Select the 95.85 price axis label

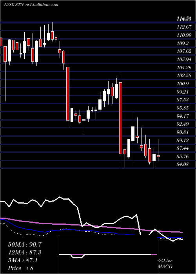[183, 108]
